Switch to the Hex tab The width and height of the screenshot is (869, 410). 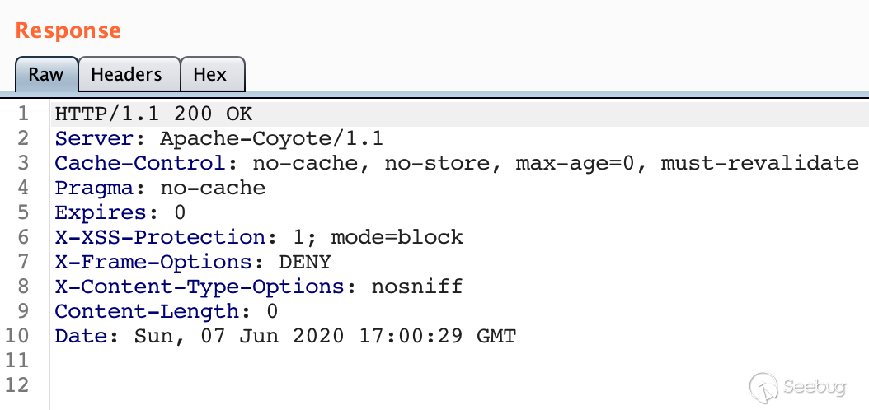point(209,74)
